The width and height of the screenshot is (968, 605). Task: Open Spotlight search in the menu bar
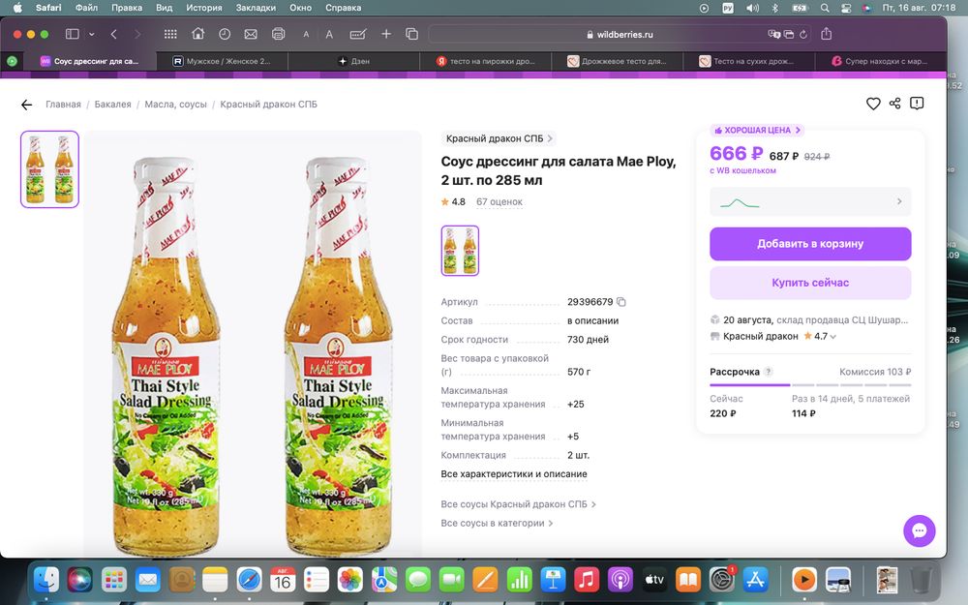click(x=825, y=8)
